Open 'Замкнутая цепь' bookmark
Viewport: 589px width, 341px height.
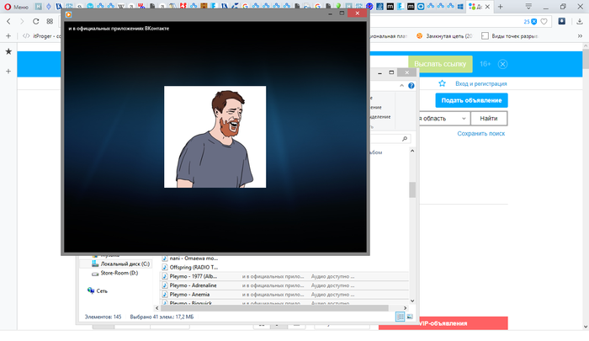tap(444, 36)
